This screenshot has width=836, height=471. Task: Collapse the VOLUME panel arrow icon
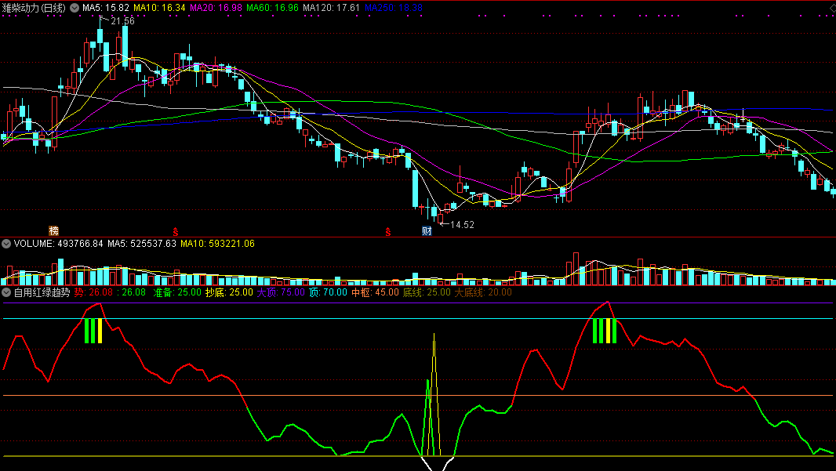(x=6, y=244)
